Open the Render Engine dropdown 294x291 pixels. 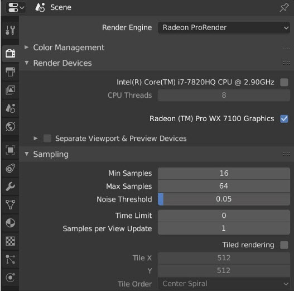click(x=224, y=27)
